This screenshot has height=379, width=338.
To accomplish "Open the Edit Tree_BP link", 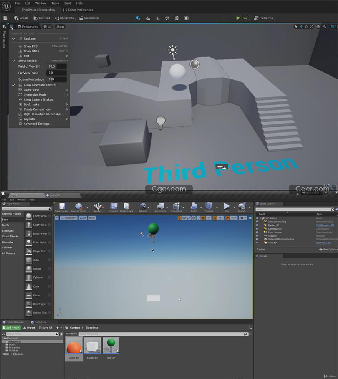I will point(324,243).
